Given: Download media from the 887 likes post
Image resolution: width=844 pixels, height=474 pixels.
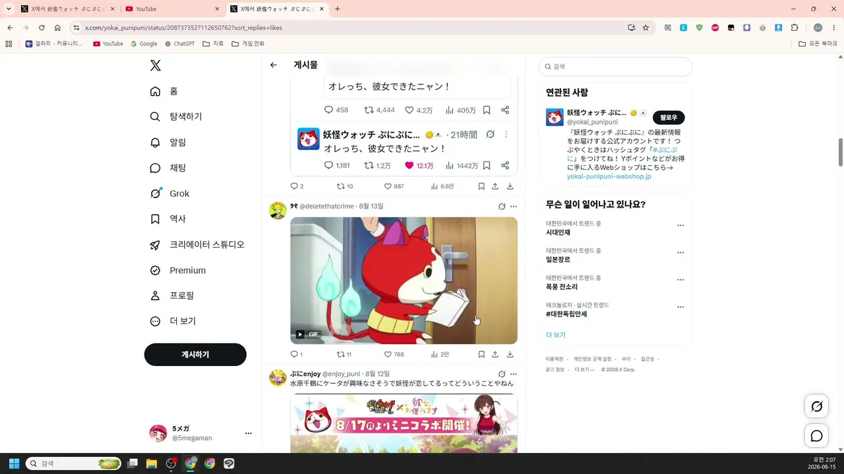Looking at the screenshot, I should pyautogui.click(x=510, y=186).
